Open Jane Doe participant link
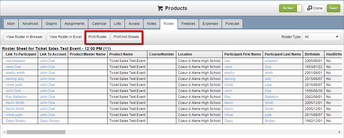Screen dimensions: 344x138 [13, 67]
